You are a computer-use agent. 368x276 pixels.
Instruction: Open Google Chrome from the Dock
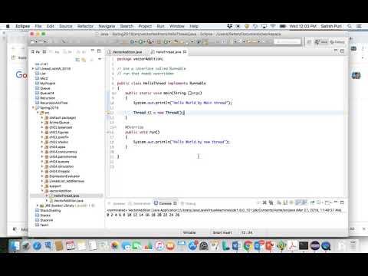pos(248,246)
